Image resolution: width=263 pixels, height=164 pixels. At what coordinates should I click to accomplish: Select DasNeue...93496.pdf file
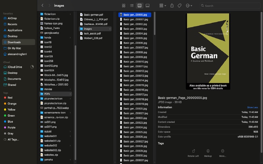click(95, 24)
